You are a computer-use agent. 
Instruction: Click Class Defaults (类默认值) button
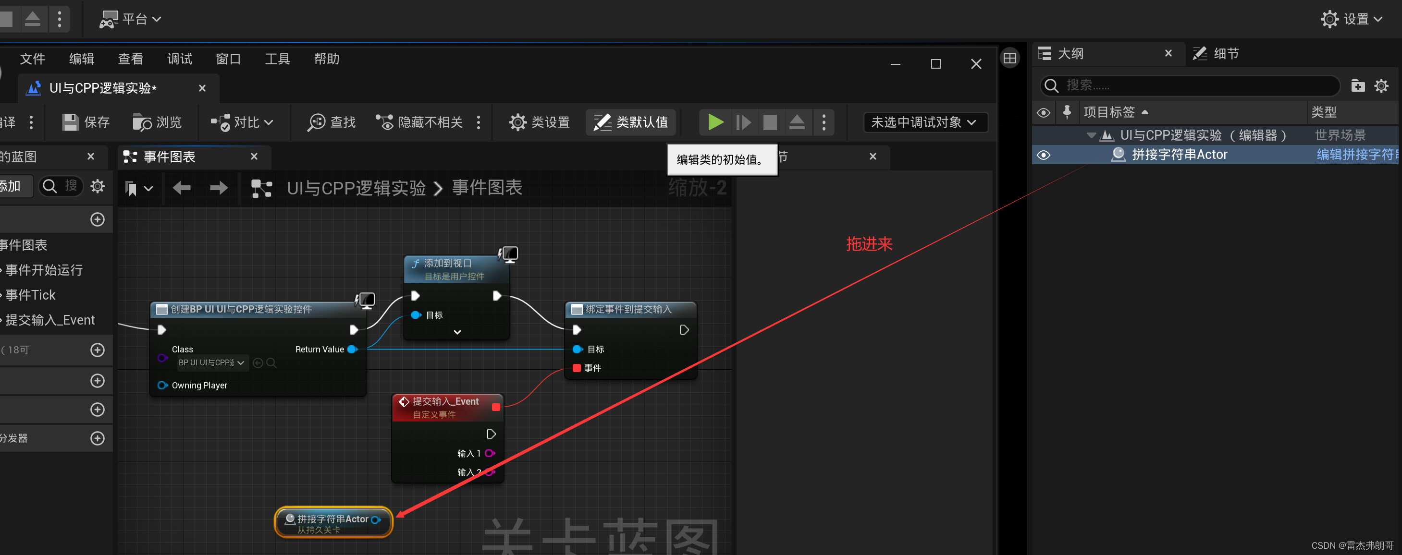[x=631, y=122]
